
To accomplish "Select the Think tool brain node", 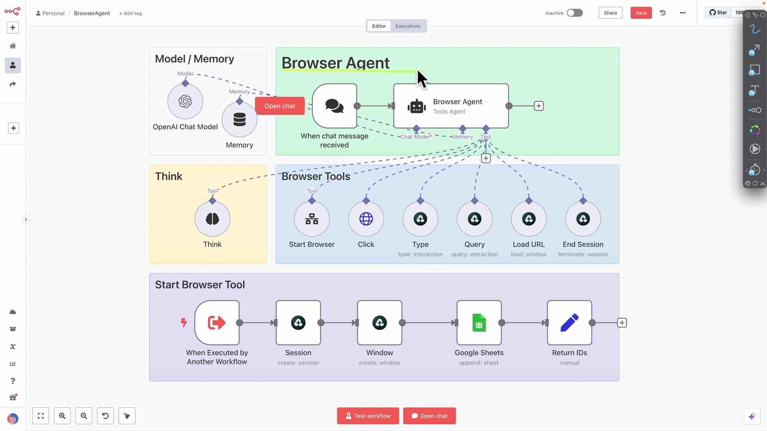I will pyautogui.click(x=212, y=219).
